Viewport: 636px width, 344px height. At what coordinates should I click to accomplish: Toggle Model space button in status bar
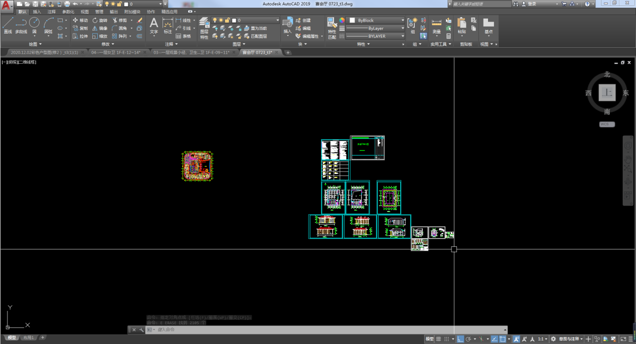coord(430,339)
